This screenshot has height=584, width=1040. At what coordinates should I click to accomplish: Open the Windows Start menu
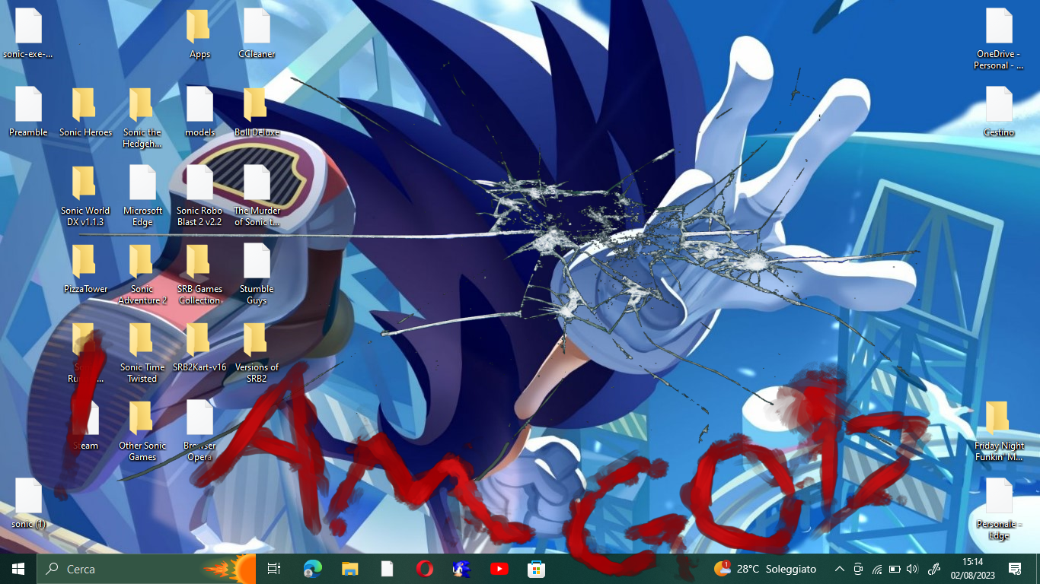[18, 569]
